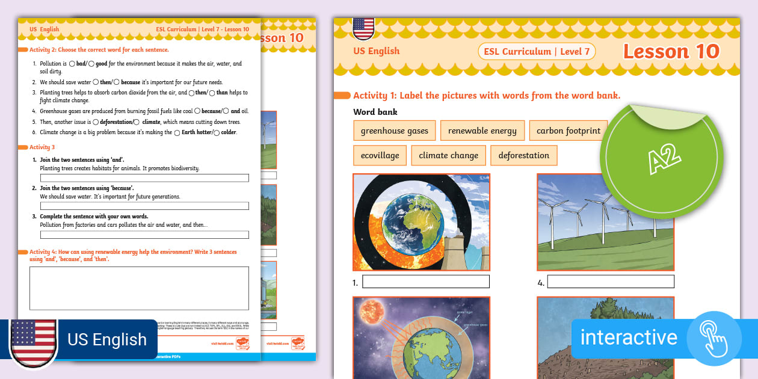Click the US flag shield at the top of Lesson 10
The height and width of the screenshot is (379, 758).
[364, 28]
